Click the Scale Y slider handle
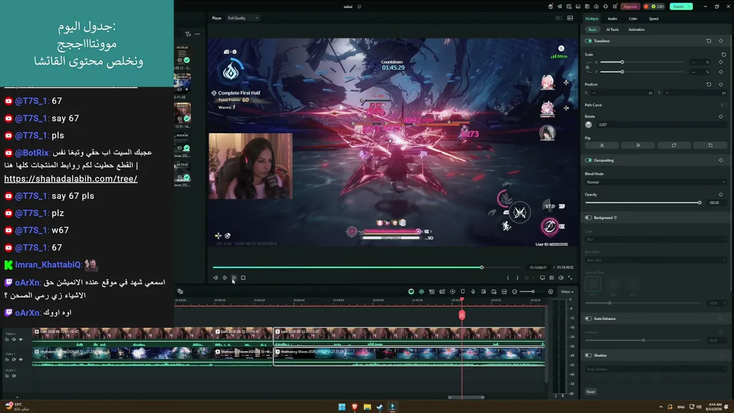 622,72
